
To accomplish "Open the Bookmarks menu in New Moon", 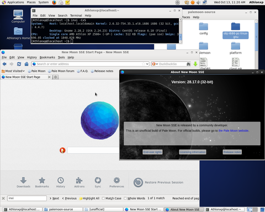I will click(x=47, y=57).
